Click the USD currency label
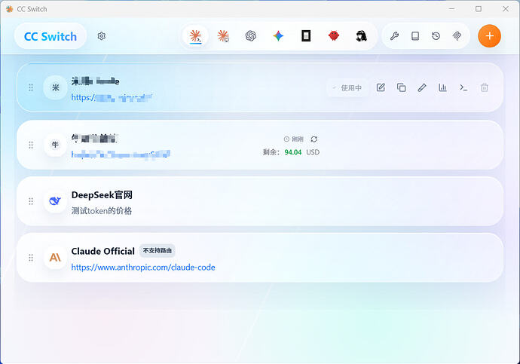Screen dimensions: 520x364 click(x=313, y=152)
